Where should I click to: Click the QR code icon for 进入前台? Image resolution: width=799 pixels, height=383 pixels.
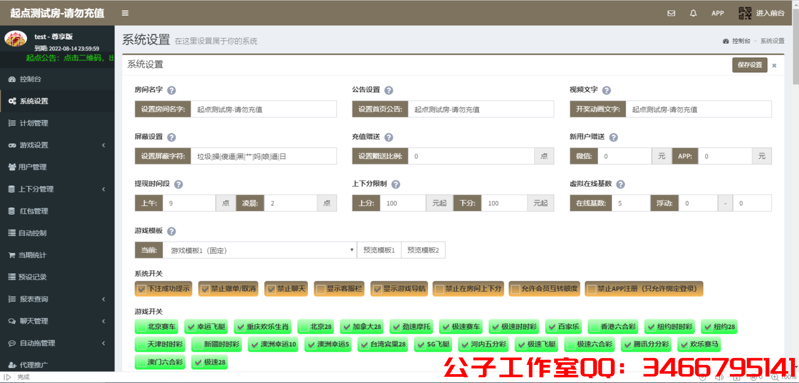point(745,13)
